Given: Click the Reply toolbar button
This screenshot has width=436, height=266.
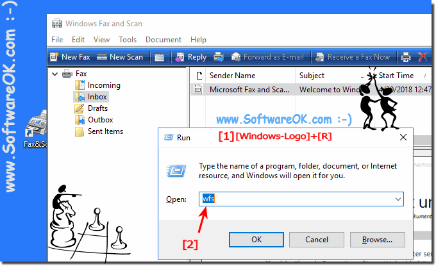Looking at the screenshot, I should coord(191,57).
